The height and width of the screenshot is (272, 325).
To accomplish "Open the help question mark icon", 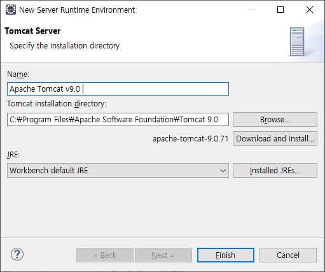I will point(17,254).
